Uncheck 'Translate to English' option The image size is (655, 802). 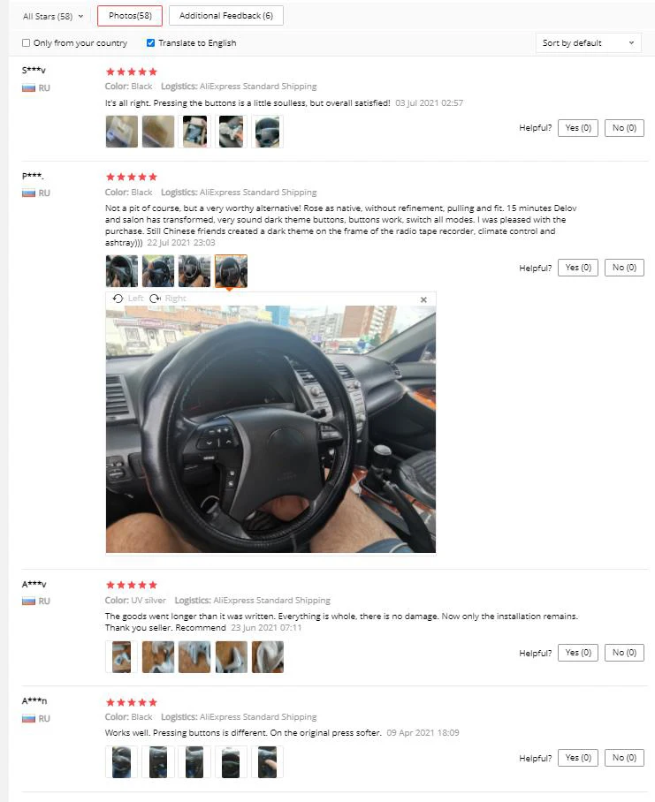[x=150, y=43]
